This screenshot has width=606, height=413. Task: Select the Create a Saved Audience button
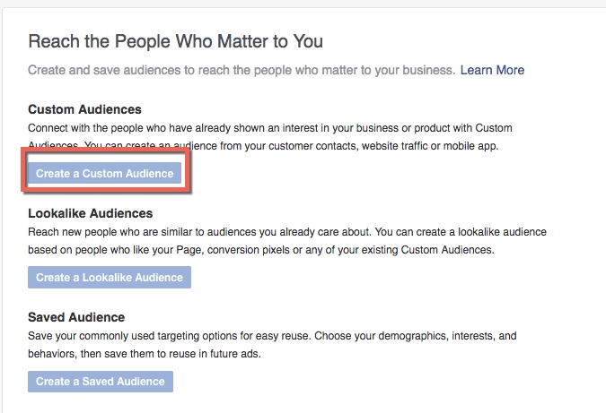(100, 382)
